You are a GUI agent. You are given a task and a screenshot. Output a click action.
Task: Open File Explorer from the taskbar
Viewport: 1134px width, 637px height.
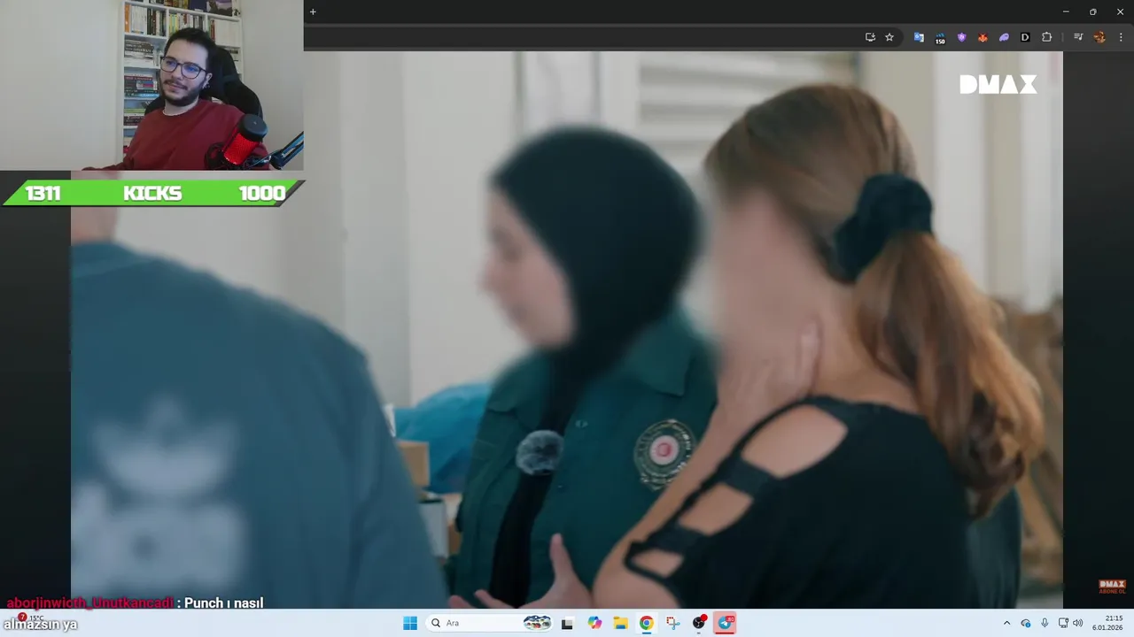[621, 623]
